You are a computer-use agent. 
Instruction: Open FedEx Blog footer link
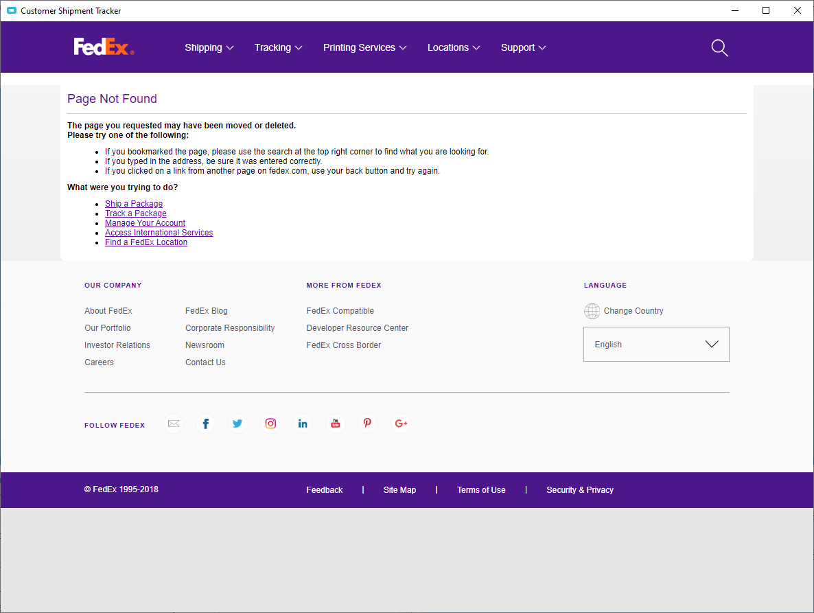tap(206, 311)
